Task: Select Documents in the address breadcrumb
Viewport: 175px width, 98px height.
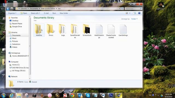Action: coord(34,8)
